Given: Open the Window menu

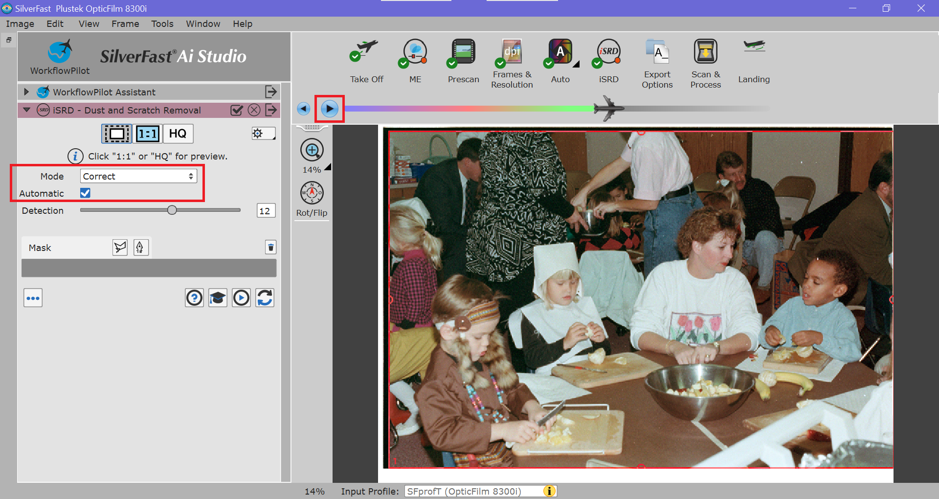Looking at the screenshot, I should pos(203,24).
